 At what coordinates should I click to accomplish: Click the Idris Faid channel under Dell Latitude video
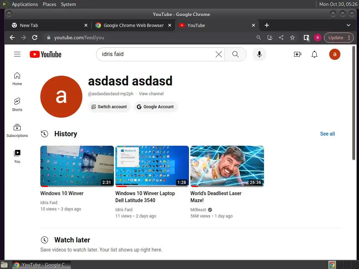coord(124,210)
